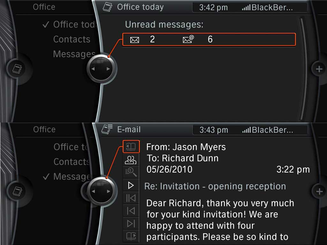Open the contacts people icon in the e-mail toolbar

(x=131, y=160)
